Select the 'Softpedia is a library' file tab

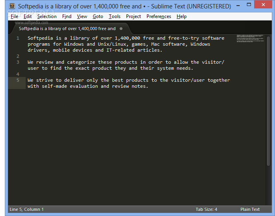(x=70, y=28)
